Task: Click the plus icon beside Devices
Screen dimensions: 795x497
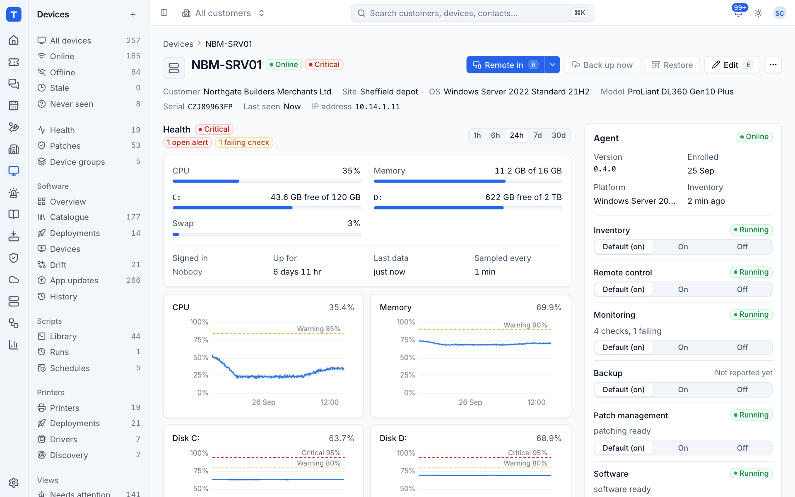Action: pyautogui.click(x=133, y=14)
